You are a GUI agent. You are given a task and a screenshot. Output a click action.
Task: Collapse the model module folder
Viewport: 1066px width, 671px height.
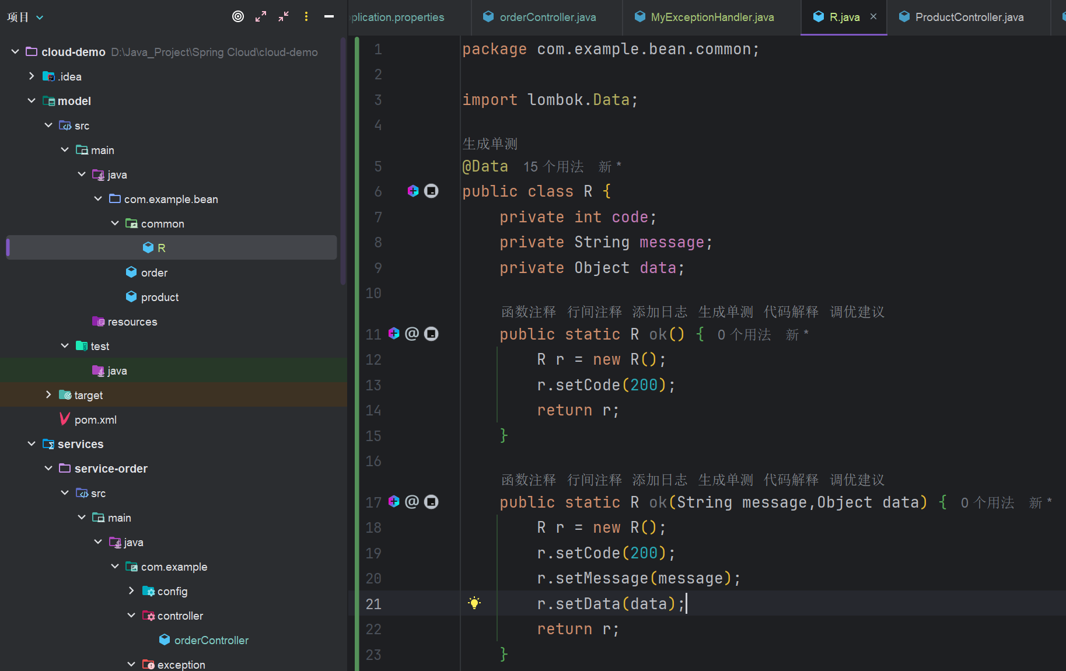(x=32, y=101)
